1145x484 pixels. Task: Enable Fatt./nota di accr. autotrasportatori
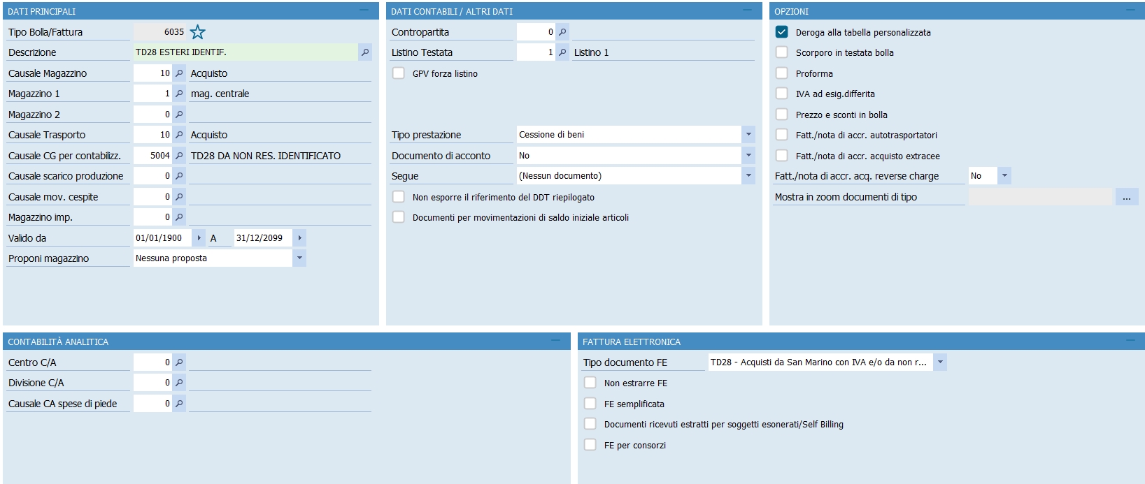(x=782, y=135)
